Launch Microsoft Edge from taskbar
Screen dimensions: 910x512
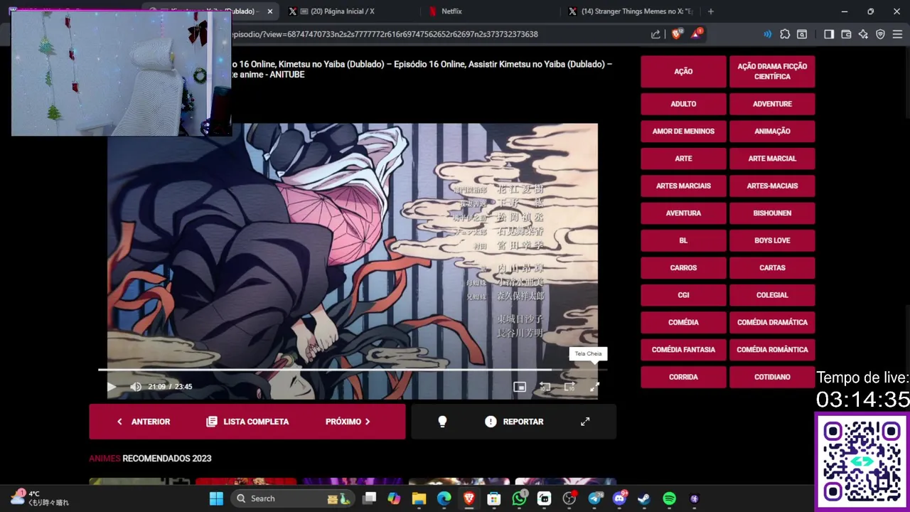coord(444,498)
